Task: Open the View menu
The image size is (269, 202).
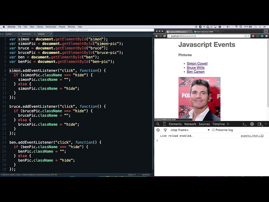Action: (32, 27)
